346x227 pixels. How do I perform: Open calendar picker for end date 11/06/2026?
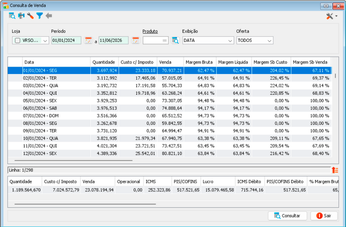tap(135, 41)
